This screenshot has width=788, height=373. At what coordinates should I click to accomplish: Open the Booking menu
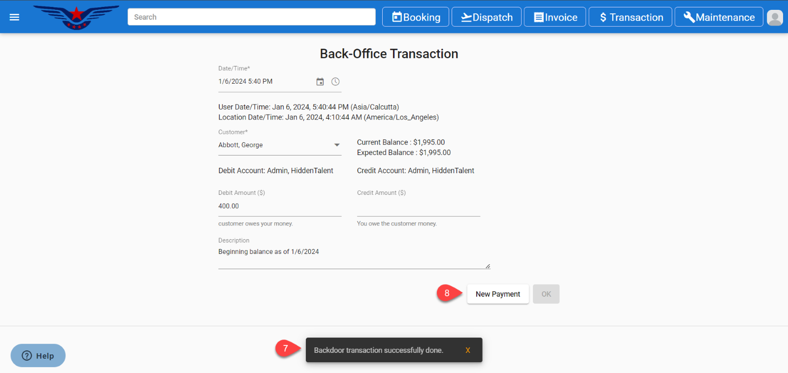click(416, 17)
